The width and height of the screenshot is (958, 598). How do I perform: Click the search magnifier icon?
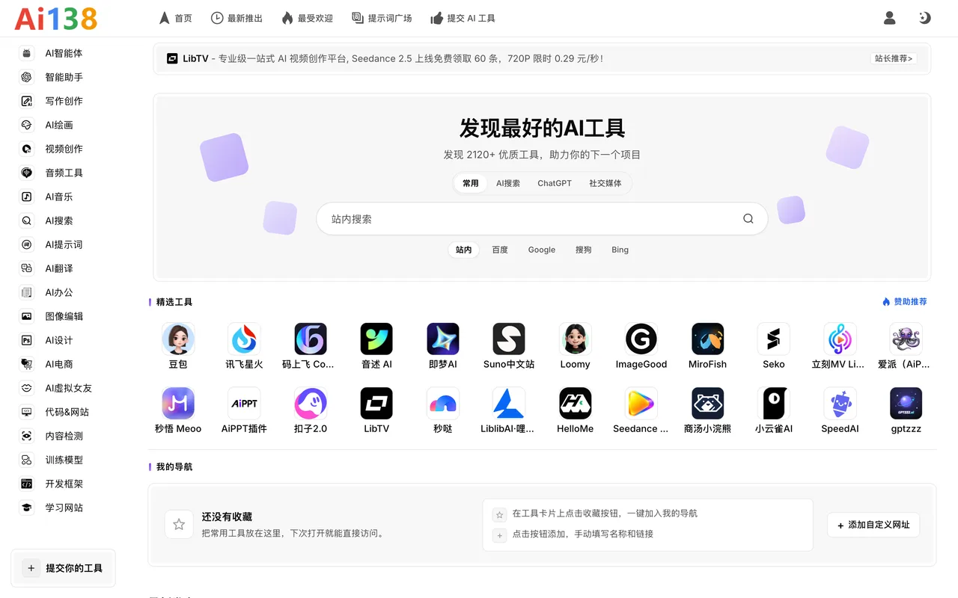pos(748,219)
